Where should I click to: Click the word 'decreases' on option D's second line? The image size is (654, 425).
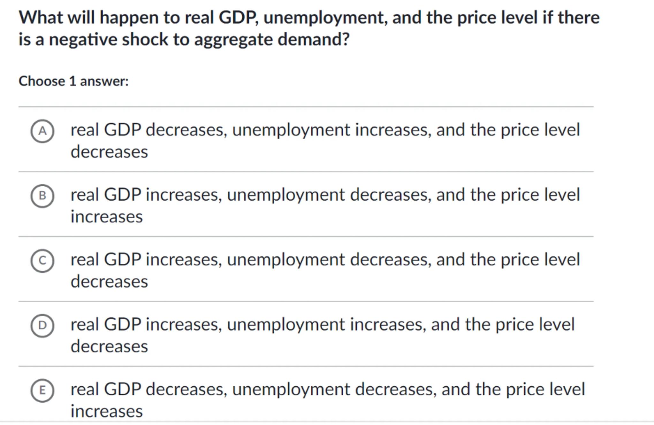tap(109, 346)
